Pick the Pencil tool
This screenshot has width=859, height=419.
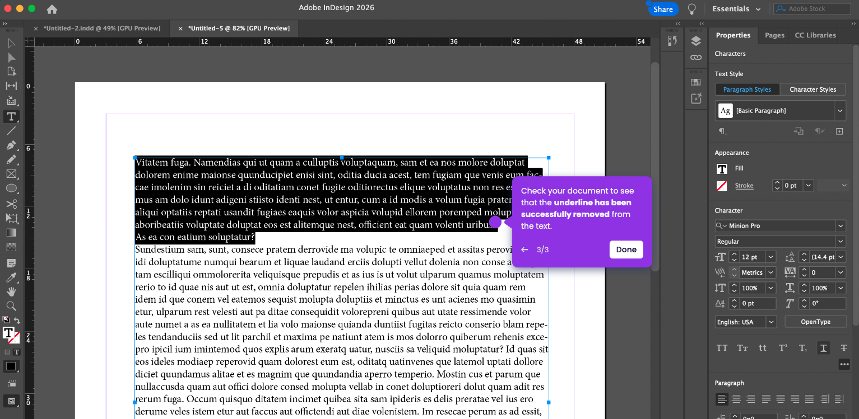(x=11, y=160)
